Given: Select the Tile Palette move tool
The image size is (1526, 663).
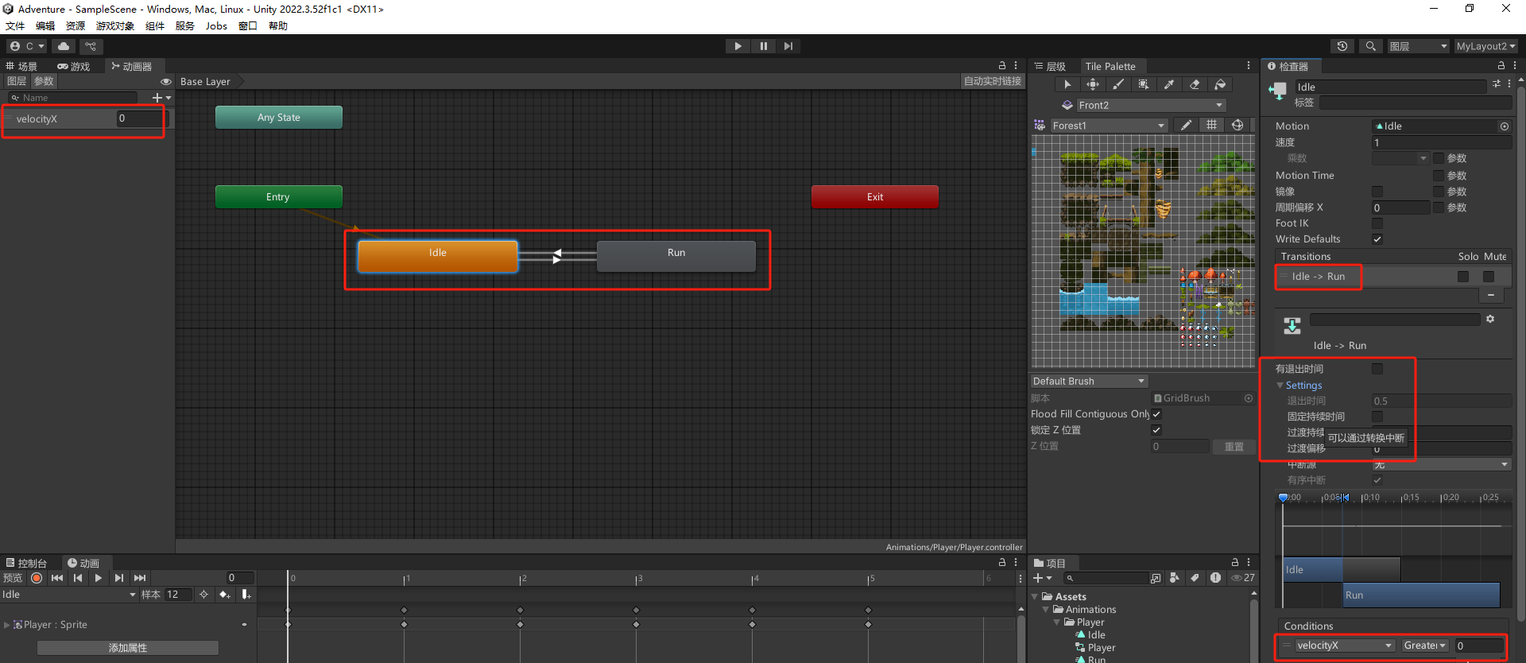Looking at the screenshot, I should point(1093,84).
